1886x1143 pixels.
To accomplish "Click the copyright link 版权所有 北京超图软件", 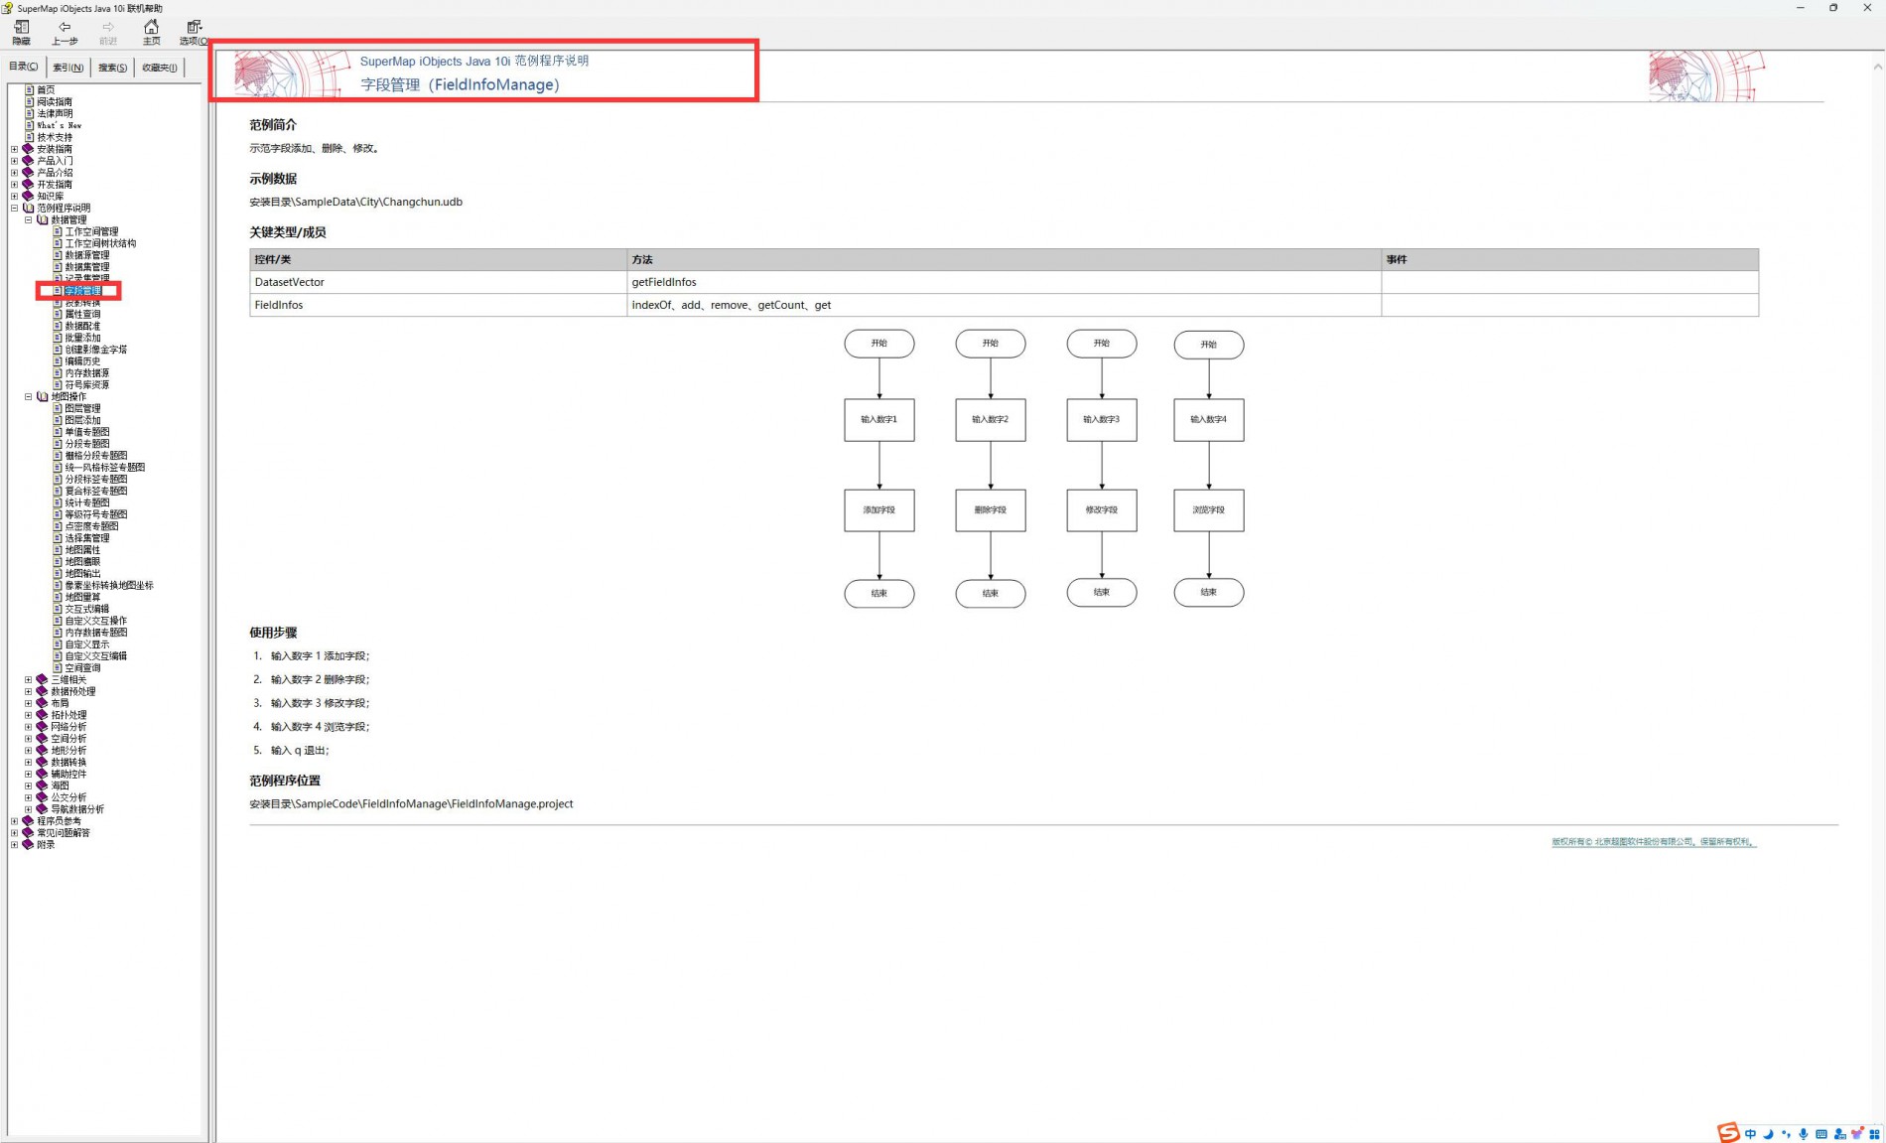I will [1654, 842].
